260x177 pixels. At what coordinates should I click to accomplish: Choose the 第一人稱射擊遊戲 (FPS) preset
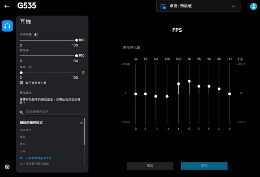pyautogui.click(x=36, y=158)
